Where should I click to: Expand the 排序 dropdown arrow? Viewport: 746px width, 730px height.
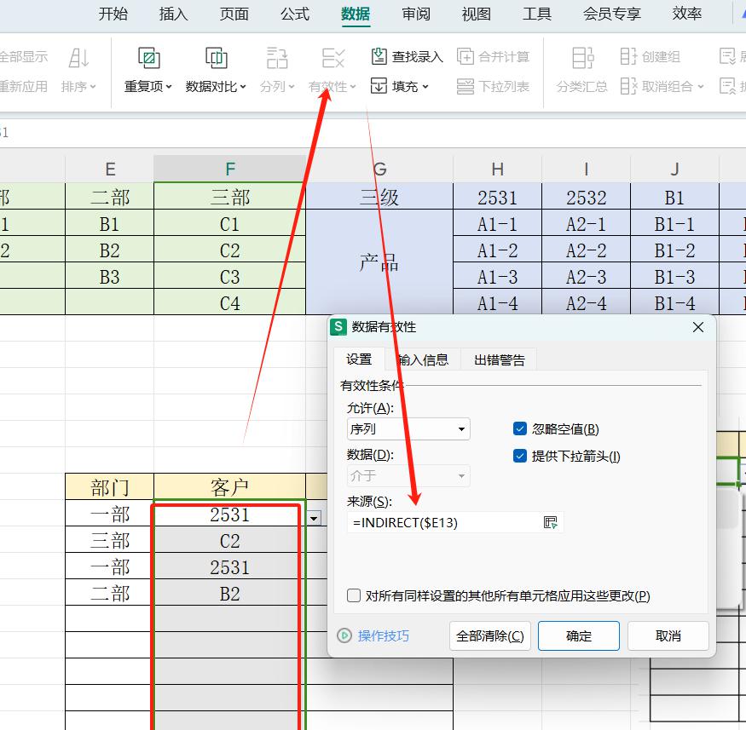point(93,87)
